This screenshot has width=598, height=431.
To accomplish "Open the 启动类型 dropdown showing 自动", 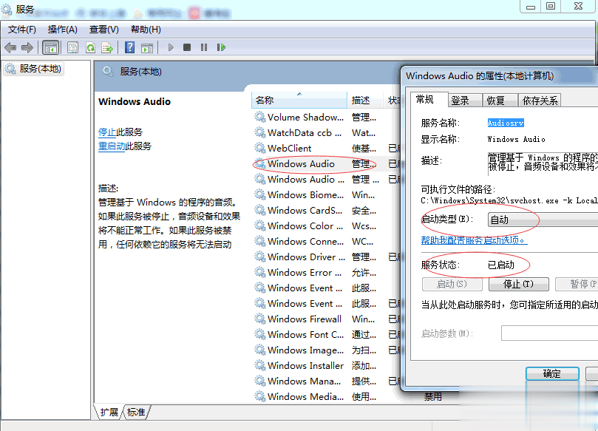I will point(543,220).
